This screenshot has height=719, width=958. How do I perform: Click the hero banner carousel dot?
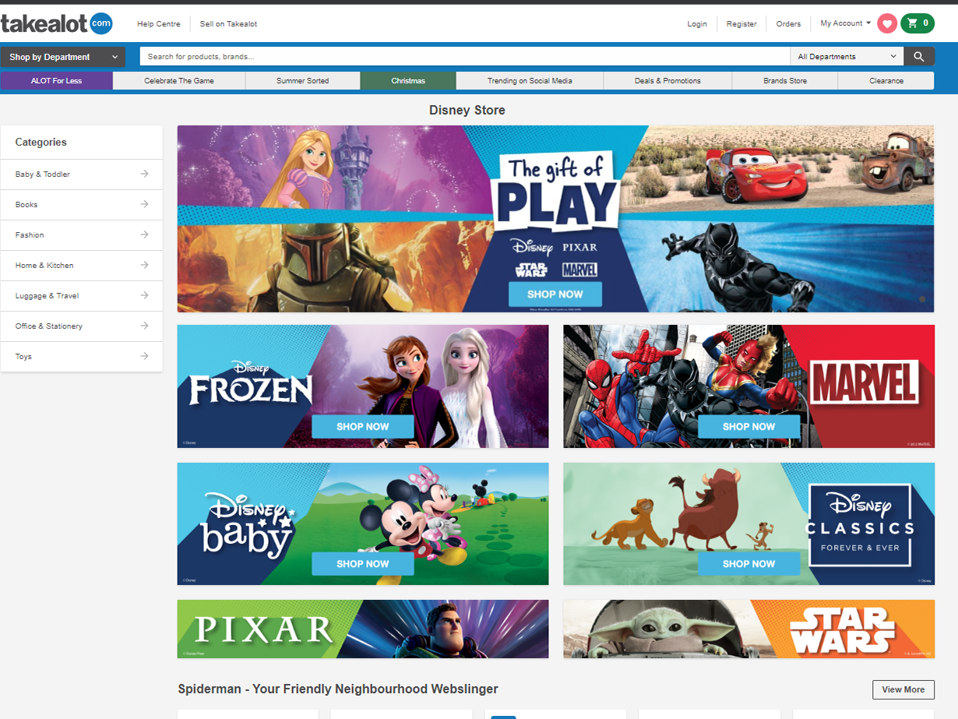(x=922, y=299)
